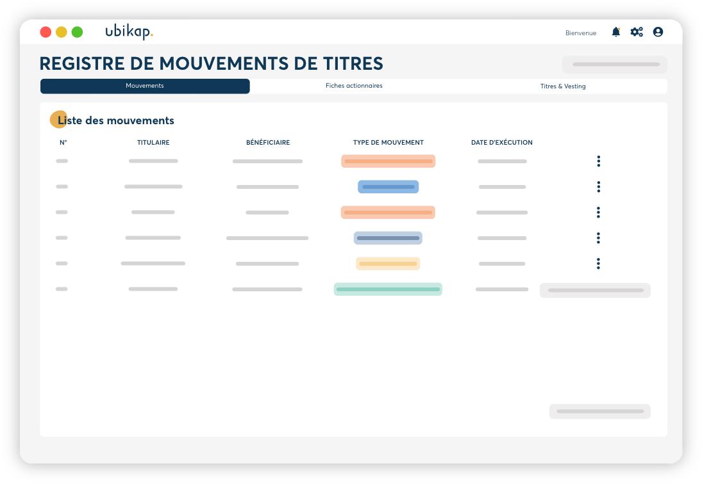This screenshot has height=484, width=702.
Task: Select the green movement type chip in the last row
Action: [x=387, y=289]
